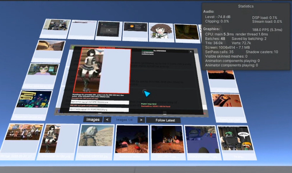Click the 'Graphics:' section heading
The width and height of the screenshot is (292, 173).
point(211,29)
